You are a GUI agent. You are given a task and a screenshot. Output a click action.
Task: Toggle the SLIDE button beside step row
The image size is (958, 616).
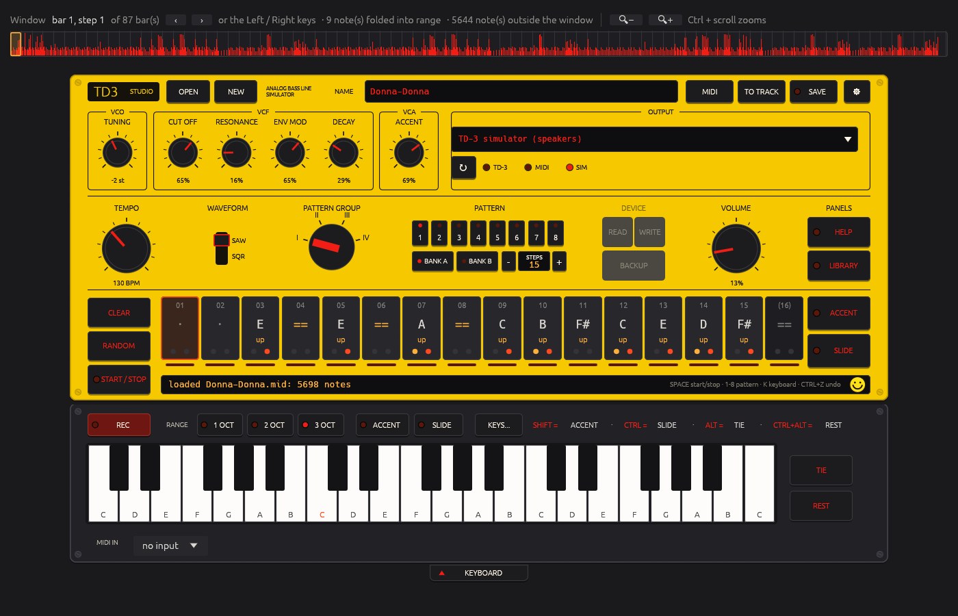(838, 350)
